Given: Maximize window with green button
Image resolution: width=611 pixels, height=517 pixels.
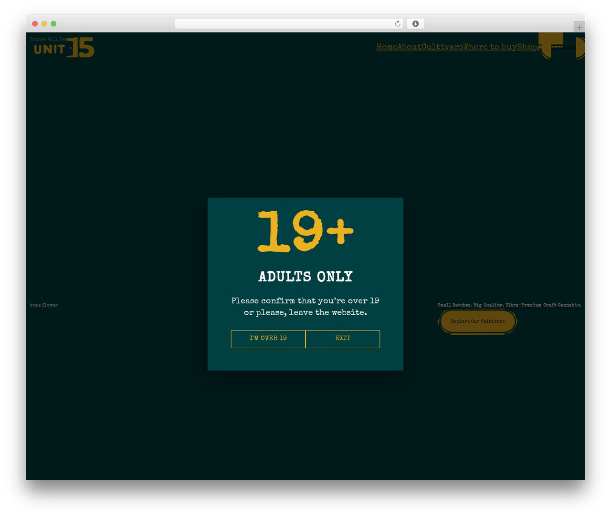Looking at the screenshot, I should point(53,24).
